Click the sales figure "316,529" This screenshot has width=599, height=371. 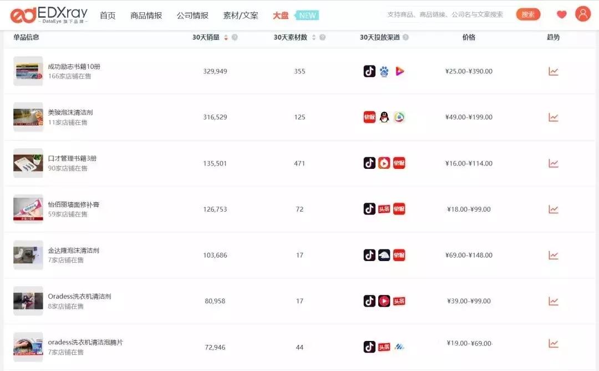tap(215, 117)
